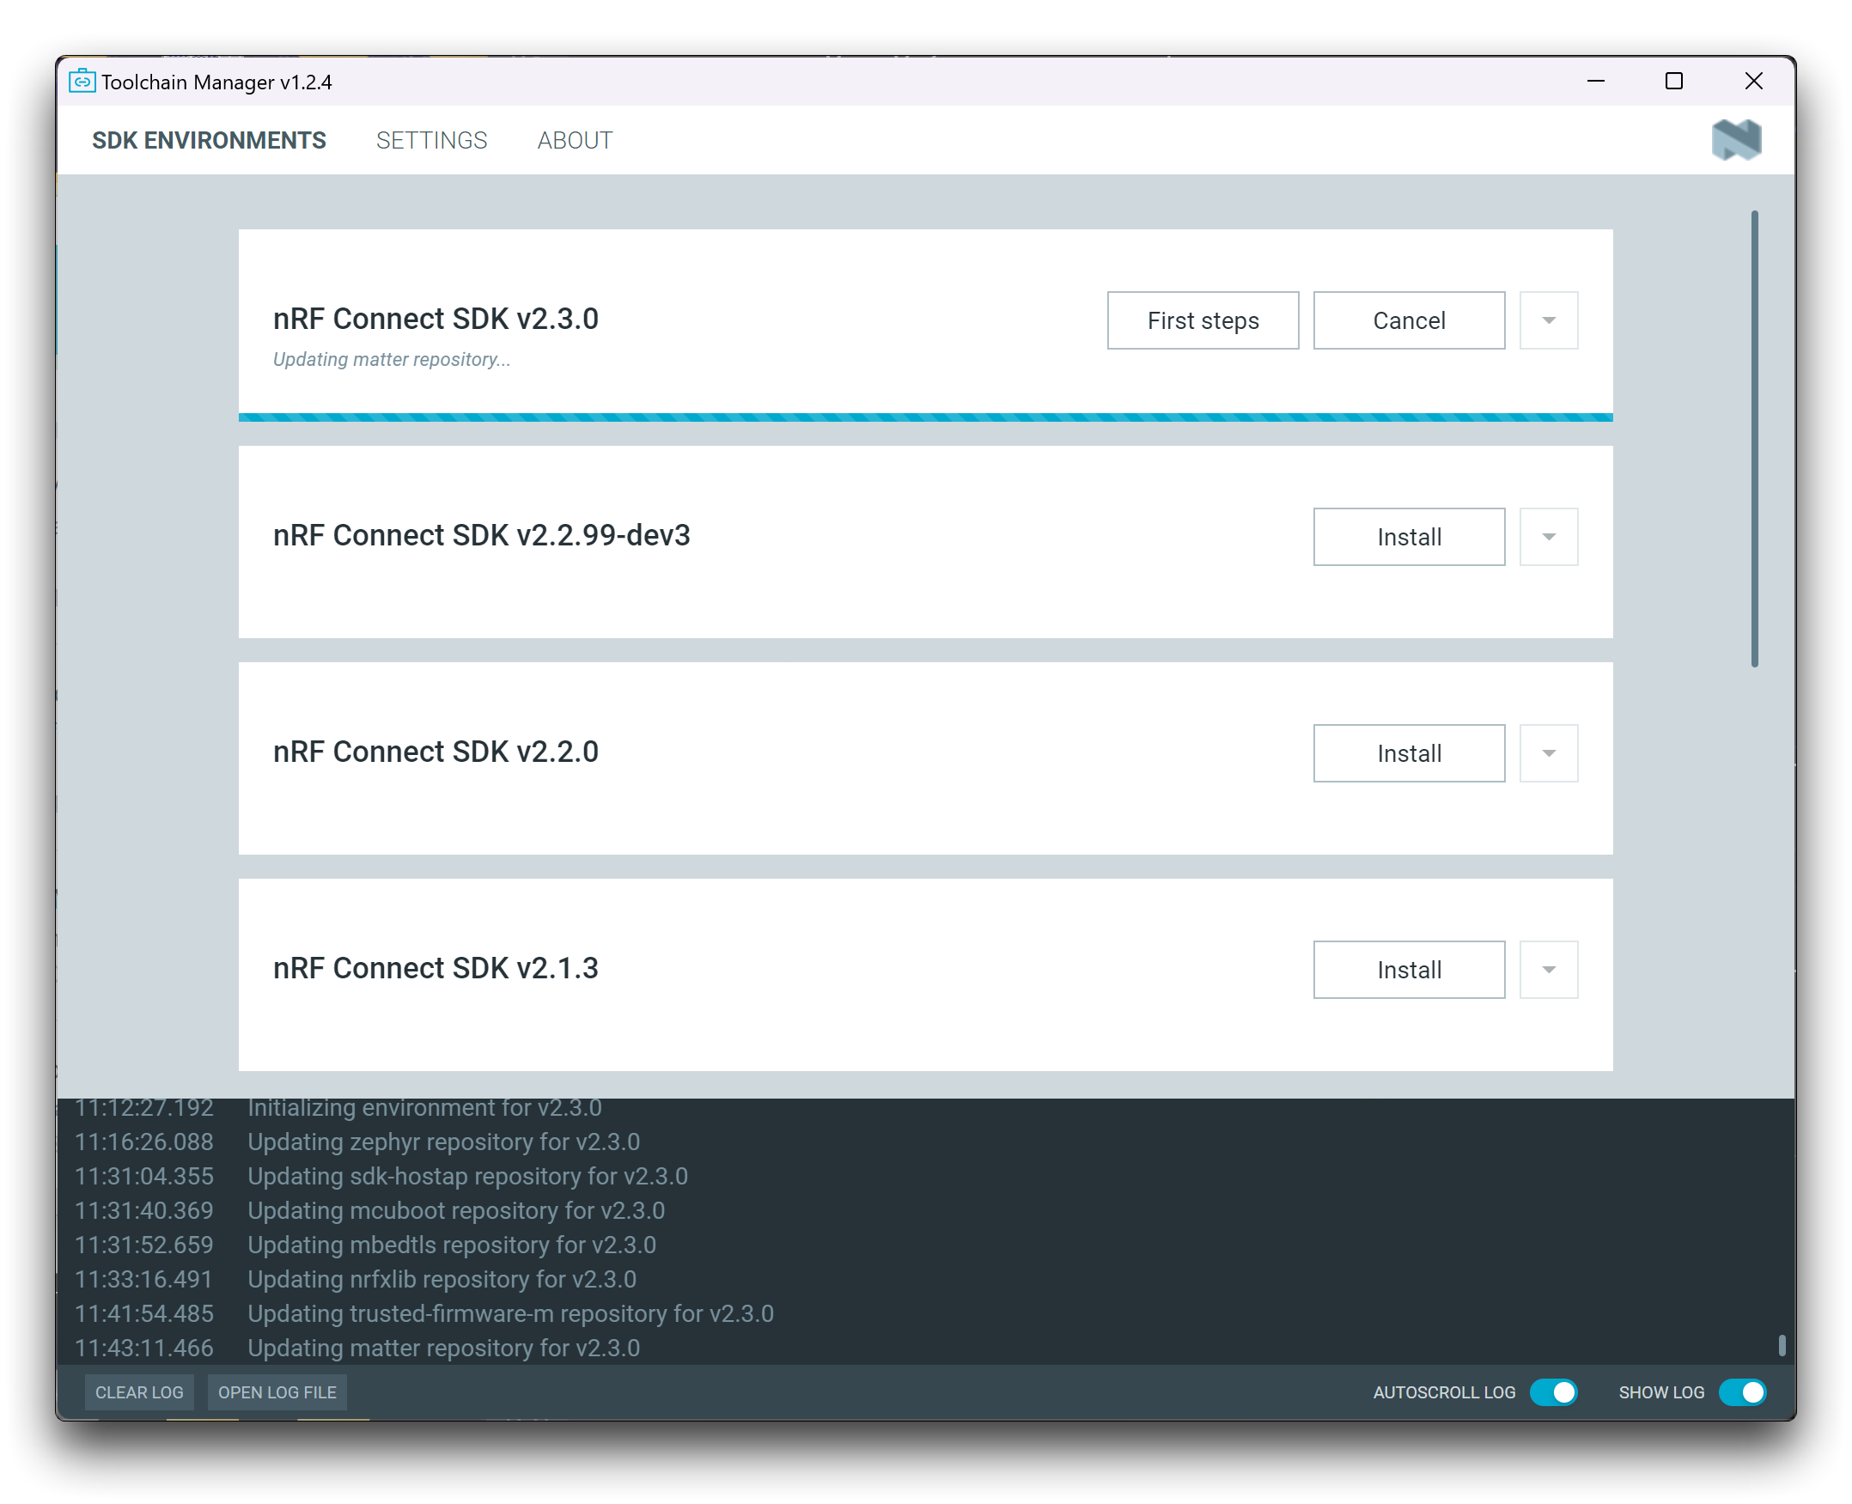The width and height of the screenshot is (1852, 1504).
Task: Install nRF Connect SDK v2.2.99-dev3
Action: [1409, 537]
